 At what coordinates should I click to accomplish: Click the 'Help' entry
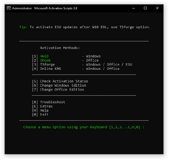coord(44,111)
